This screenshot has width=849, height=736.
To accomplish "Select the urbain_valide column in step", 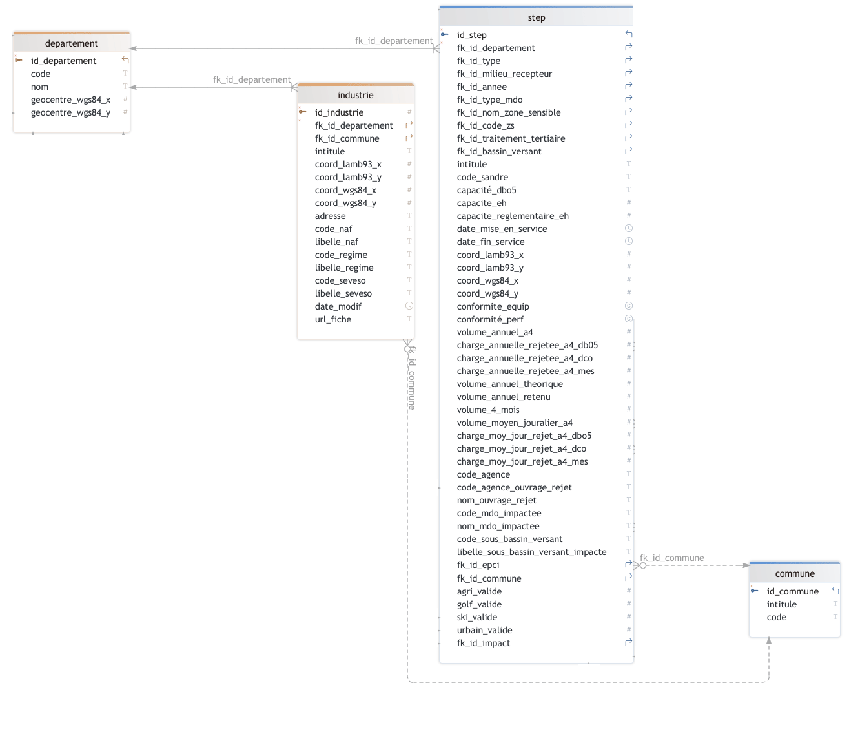I will point(484,630).
